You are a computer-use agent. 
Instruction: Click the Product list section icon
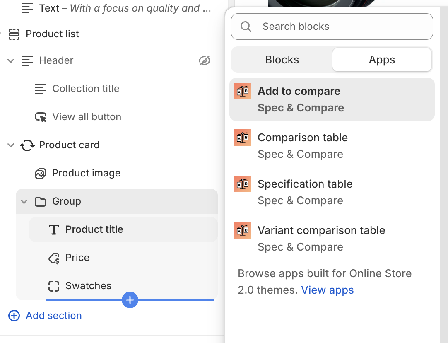(x=14, y=34)
